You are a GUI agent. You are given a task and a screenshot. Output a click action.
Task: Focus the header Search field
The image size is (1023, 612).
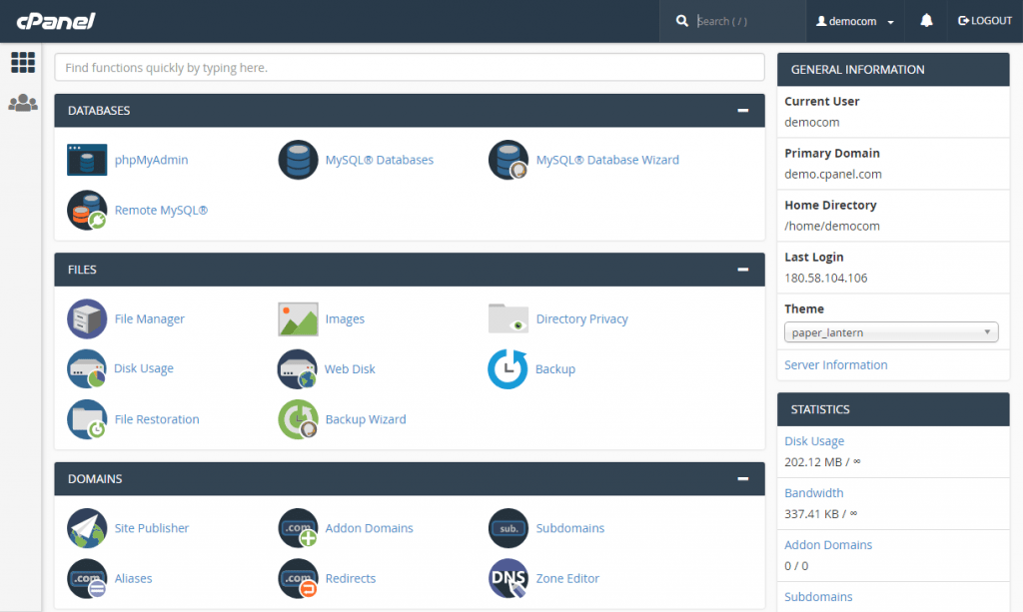(x=747, y=21)
